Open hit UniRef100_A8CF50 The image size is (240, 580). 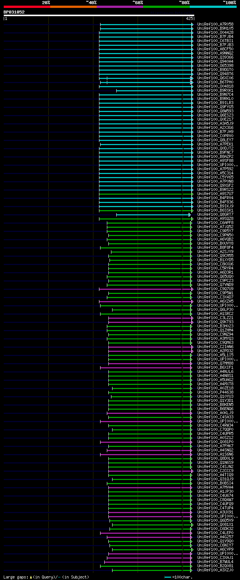pos(215,49)
